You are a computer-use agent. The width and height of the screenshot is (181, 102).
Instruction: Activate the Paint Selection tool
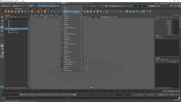tap(2, 24)
